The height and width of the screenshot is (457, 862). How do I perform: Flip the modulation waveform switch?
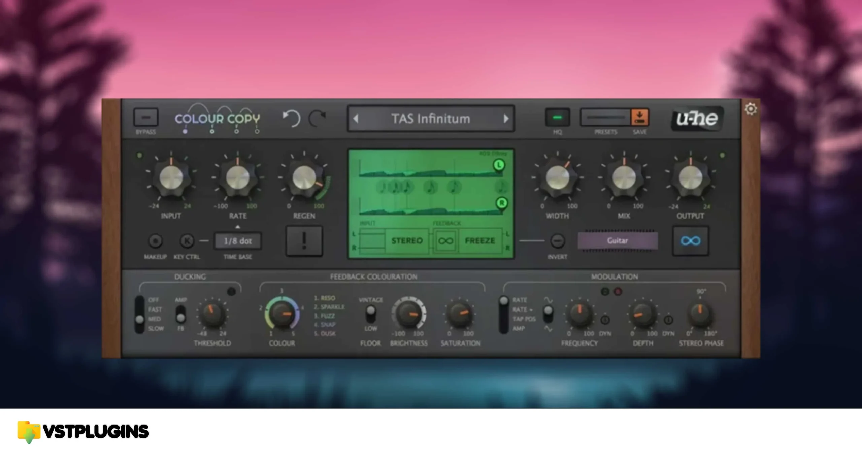pyautogui.click(x=548, y=314)
